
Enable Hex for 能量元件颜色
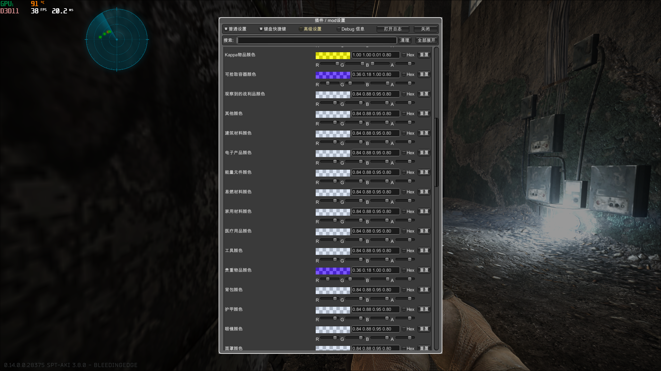408,172
